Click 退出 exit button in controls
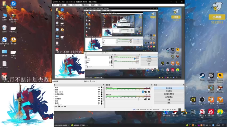 pos(169,103)
